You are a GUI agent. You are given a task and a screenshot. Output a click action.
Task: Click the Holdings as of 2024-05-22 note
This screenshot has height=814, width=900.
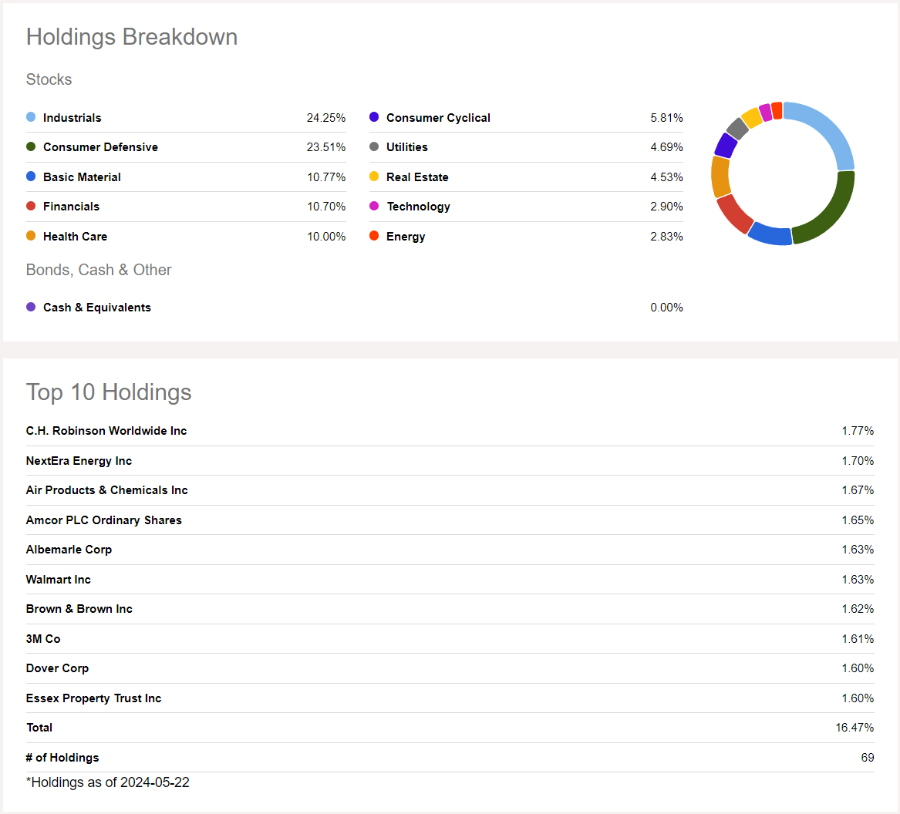[107, 782]
